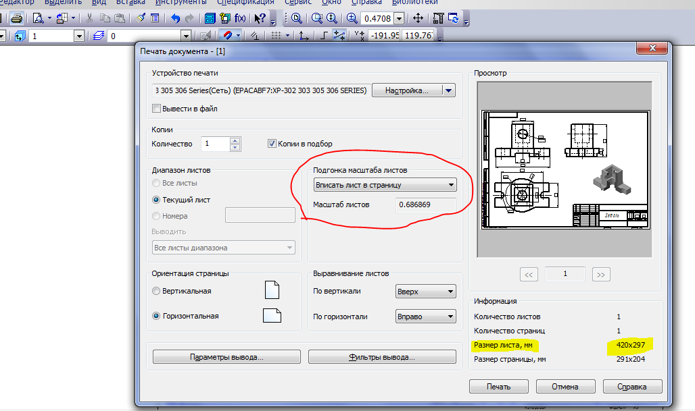Click the 'Масштаб листов' field 0.686869
695x411 pixels.
(x=425, y=204)
